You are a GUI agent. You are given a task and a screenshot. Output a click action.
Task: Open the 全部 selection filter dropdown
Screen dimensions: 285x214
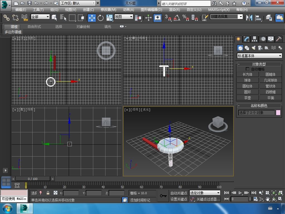40,17
